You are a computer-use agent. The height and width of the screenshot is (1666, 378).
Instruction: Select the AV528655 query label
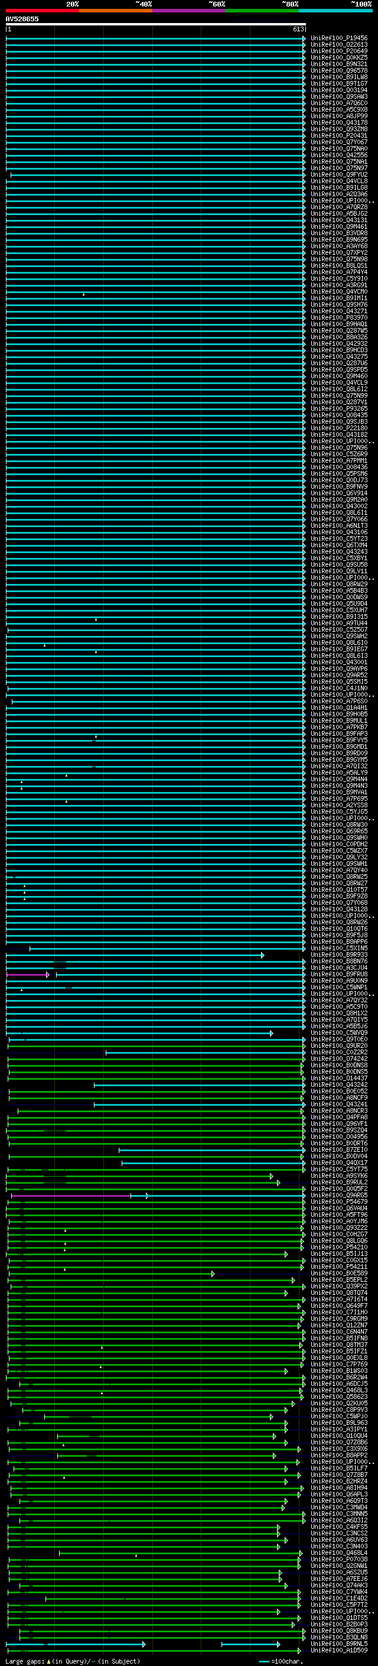22,19
